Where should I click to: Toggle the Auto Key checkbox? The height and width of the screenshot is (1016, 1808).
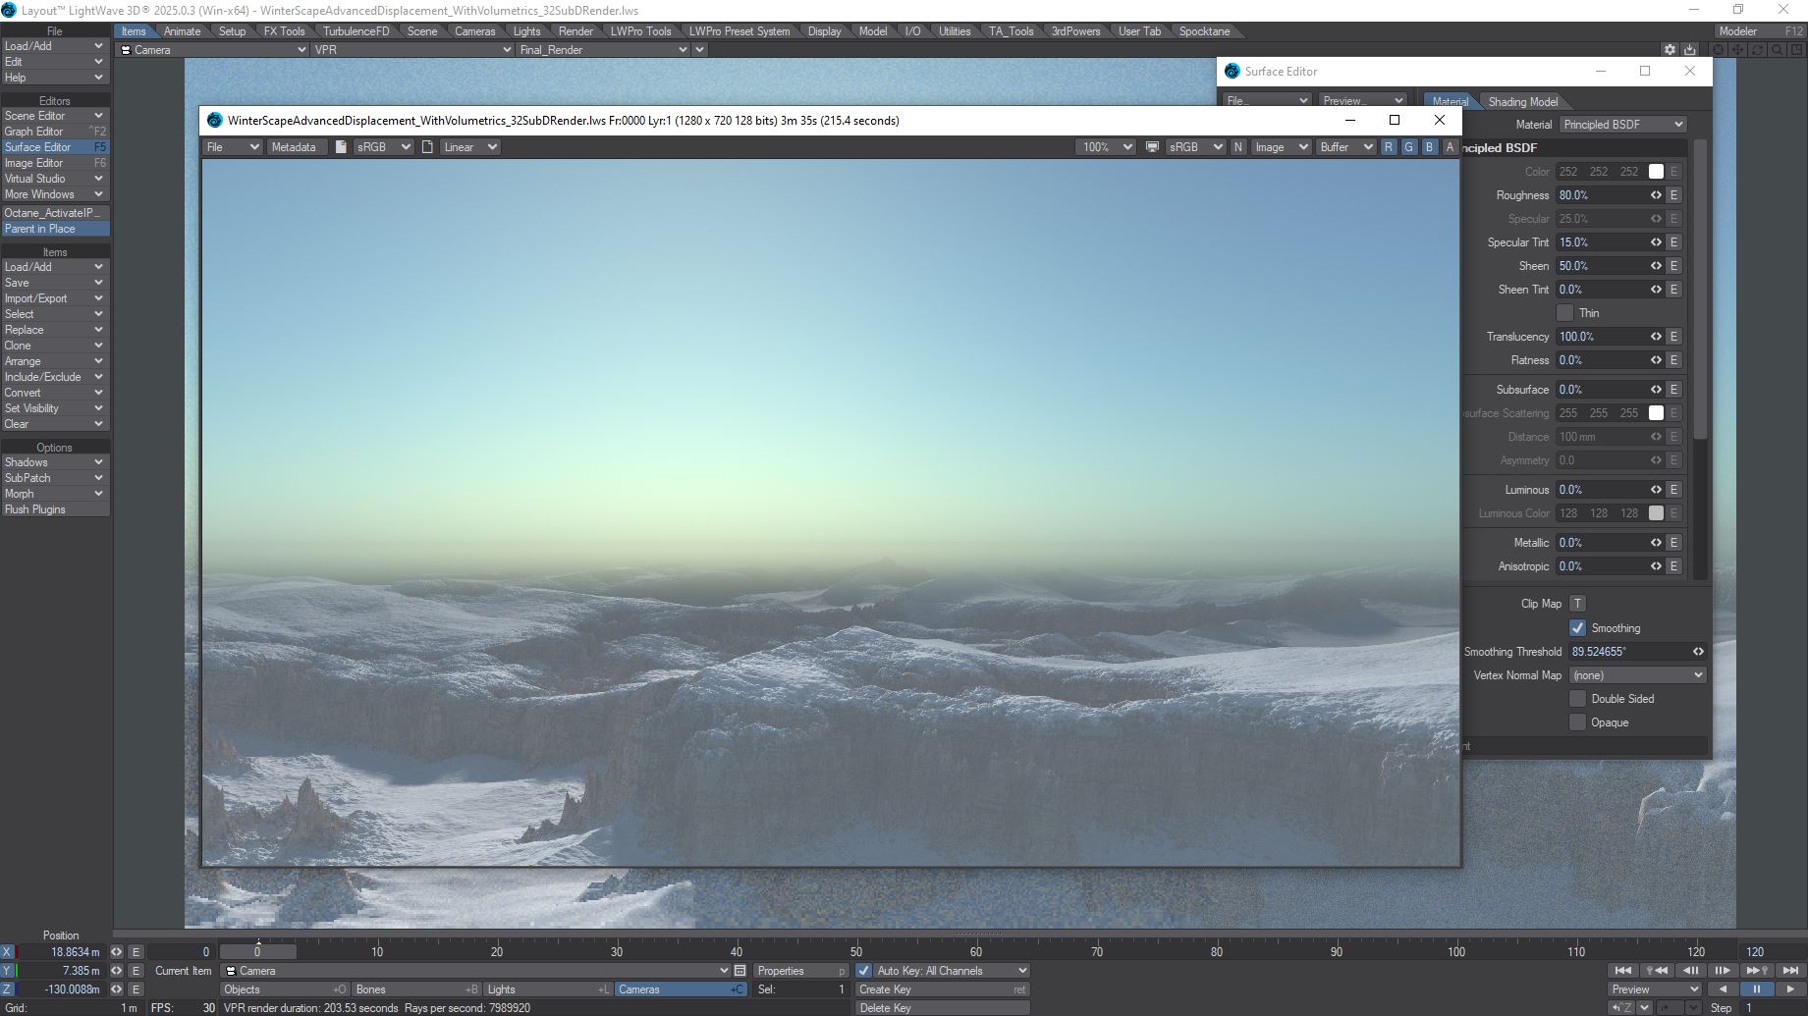coord(863,971)
